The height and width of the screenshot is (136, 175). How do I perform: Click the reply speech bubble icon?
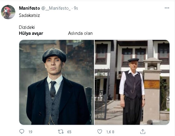(22, 132)
